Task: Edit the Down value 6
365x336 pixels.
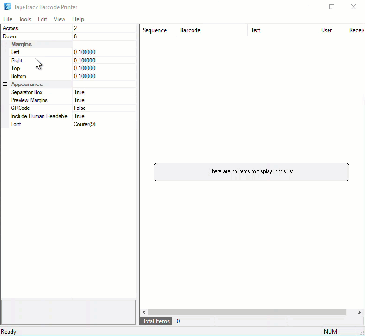Action: [x=104, y=36]
